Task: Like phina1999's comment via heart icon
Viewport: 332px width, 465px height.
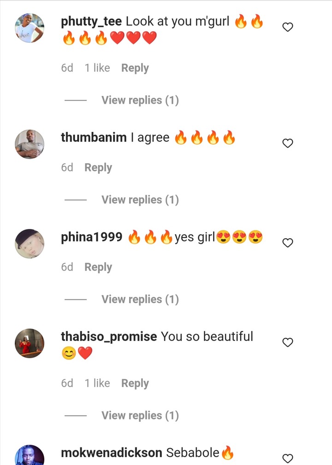Action: (287, 243)
